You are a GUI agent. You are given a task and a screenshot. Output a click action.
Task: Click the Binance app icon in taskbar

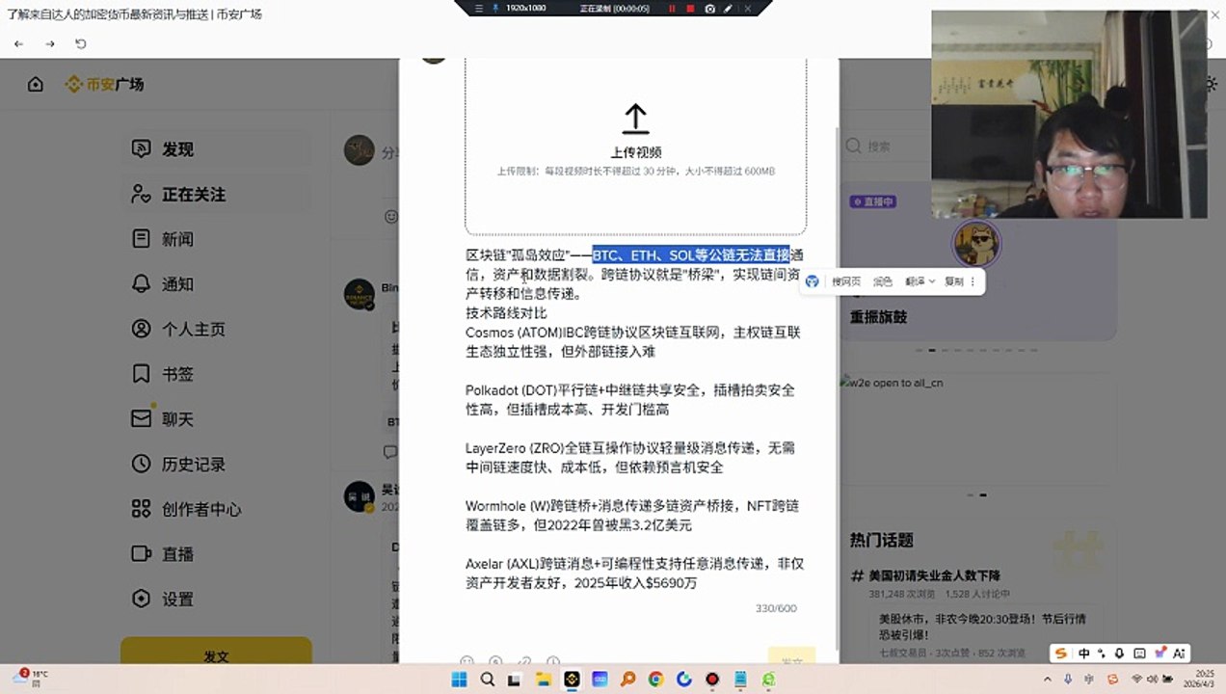pyautogui.click(x=572, y=680)
